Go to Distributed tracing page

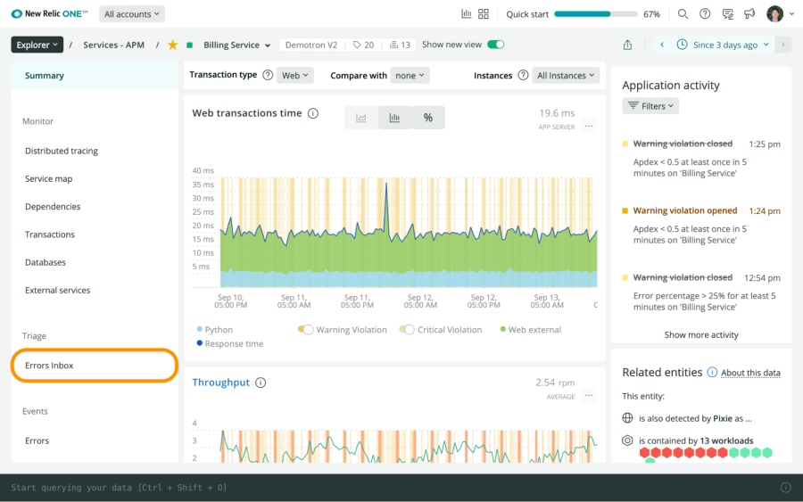[62, 151]
